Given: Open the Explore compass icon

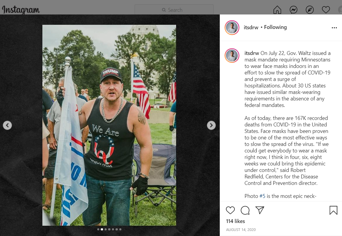Looking at the screenshot, I should pos(310,10).
